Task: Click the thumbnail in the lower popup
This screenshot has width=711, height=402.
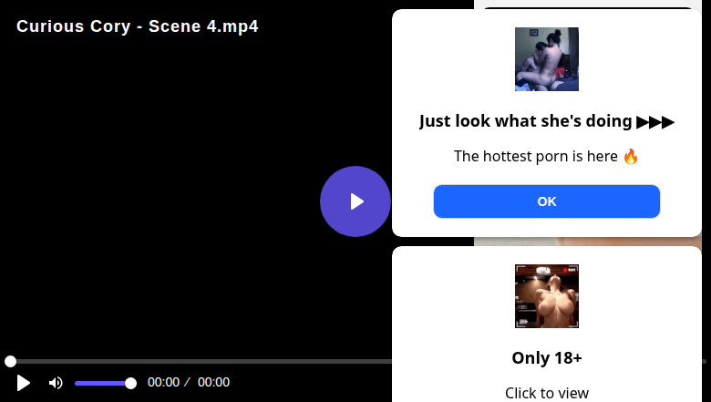Action: click(547, 296)
